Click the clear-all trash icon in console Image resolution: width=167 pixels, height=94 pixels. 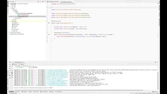pyautogui.click(x=12, y=77)
